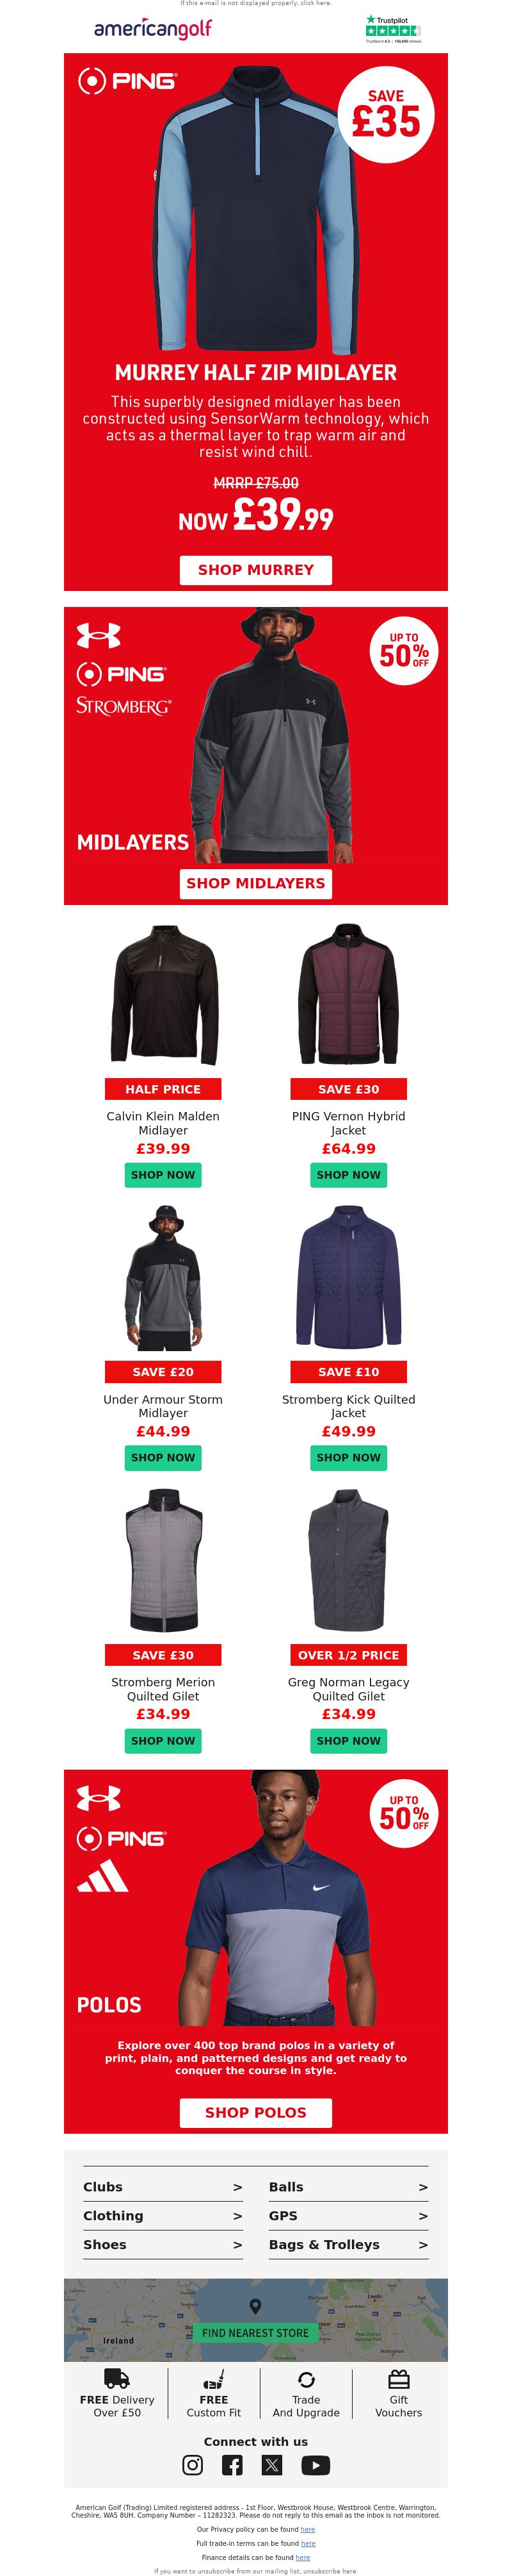Open the Privacy policy 'here' link

[x=307, y=2529]
